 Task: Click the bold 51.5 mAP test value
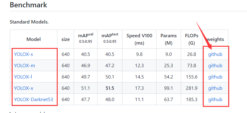110,88
